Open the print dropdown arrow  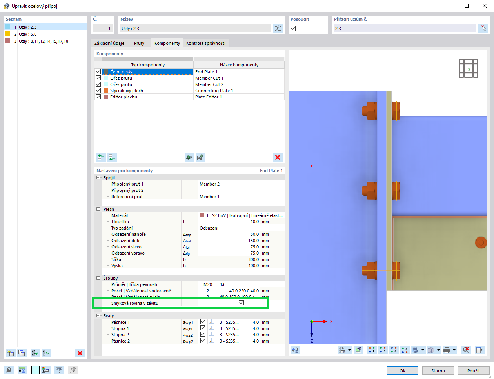click(454, 350)
